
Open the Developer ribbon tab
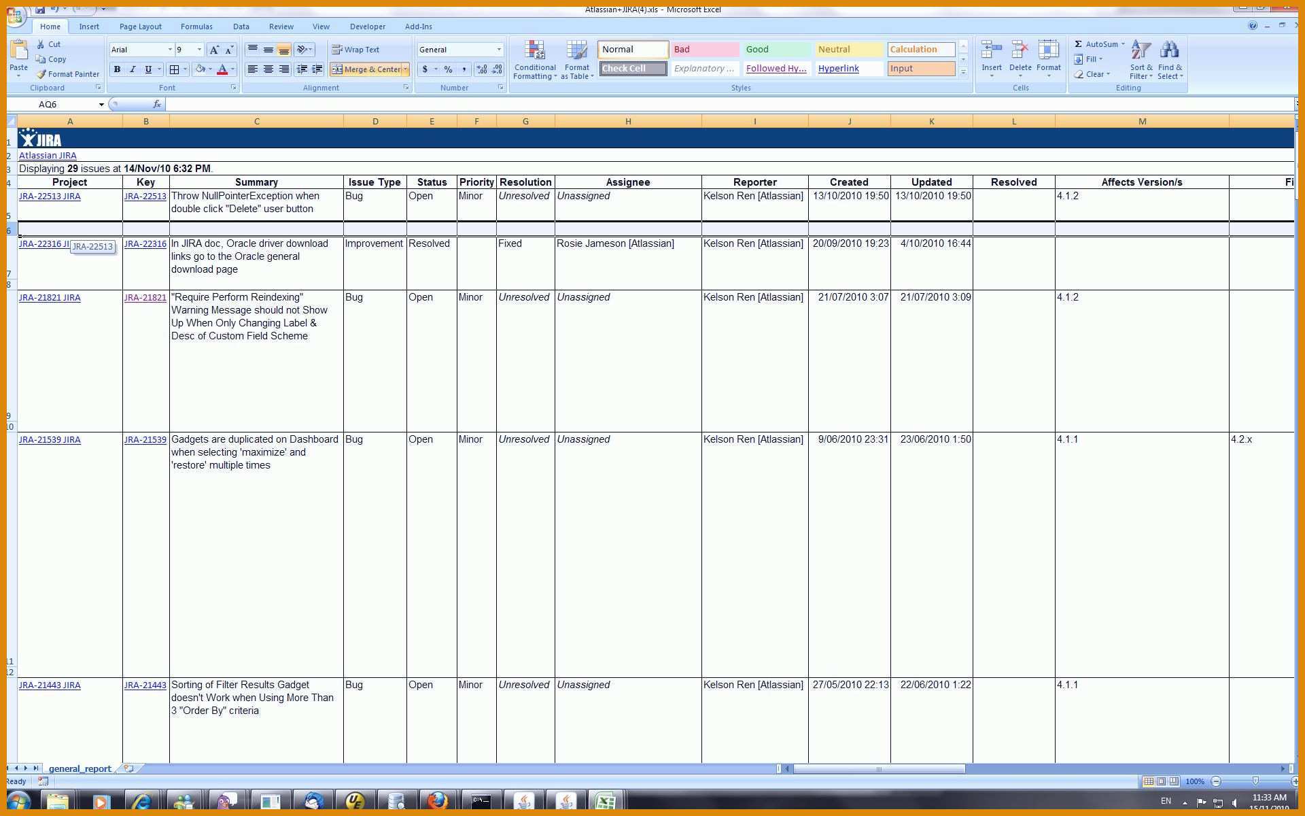point(367,27)
